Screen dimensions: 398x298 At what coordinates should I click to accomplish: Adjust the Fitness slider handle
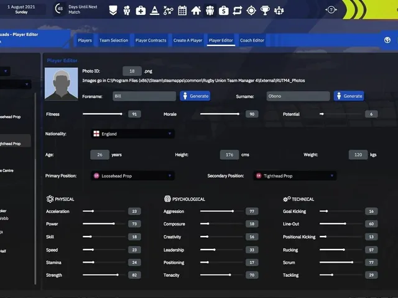121,114
